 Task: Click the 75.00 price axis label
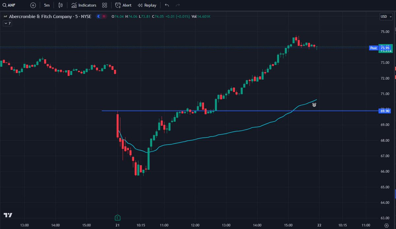(385, 32)
